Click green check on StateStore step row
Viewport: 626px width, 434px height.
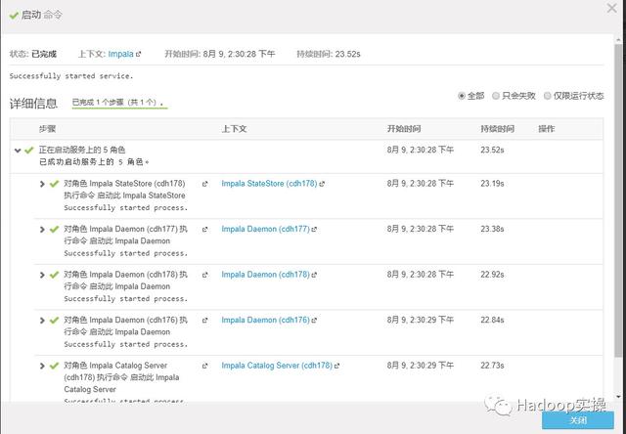(x=54, y=184)
